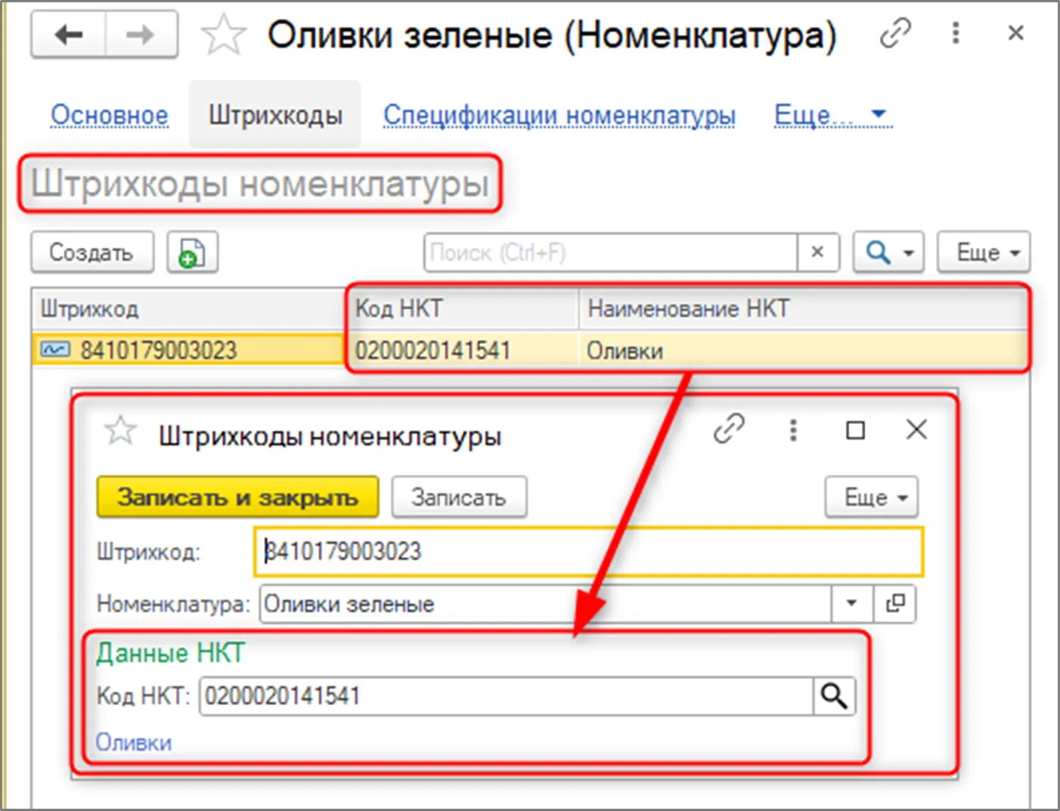
Task: Click Наименование НКТ column header
Action: coord(803,308)
